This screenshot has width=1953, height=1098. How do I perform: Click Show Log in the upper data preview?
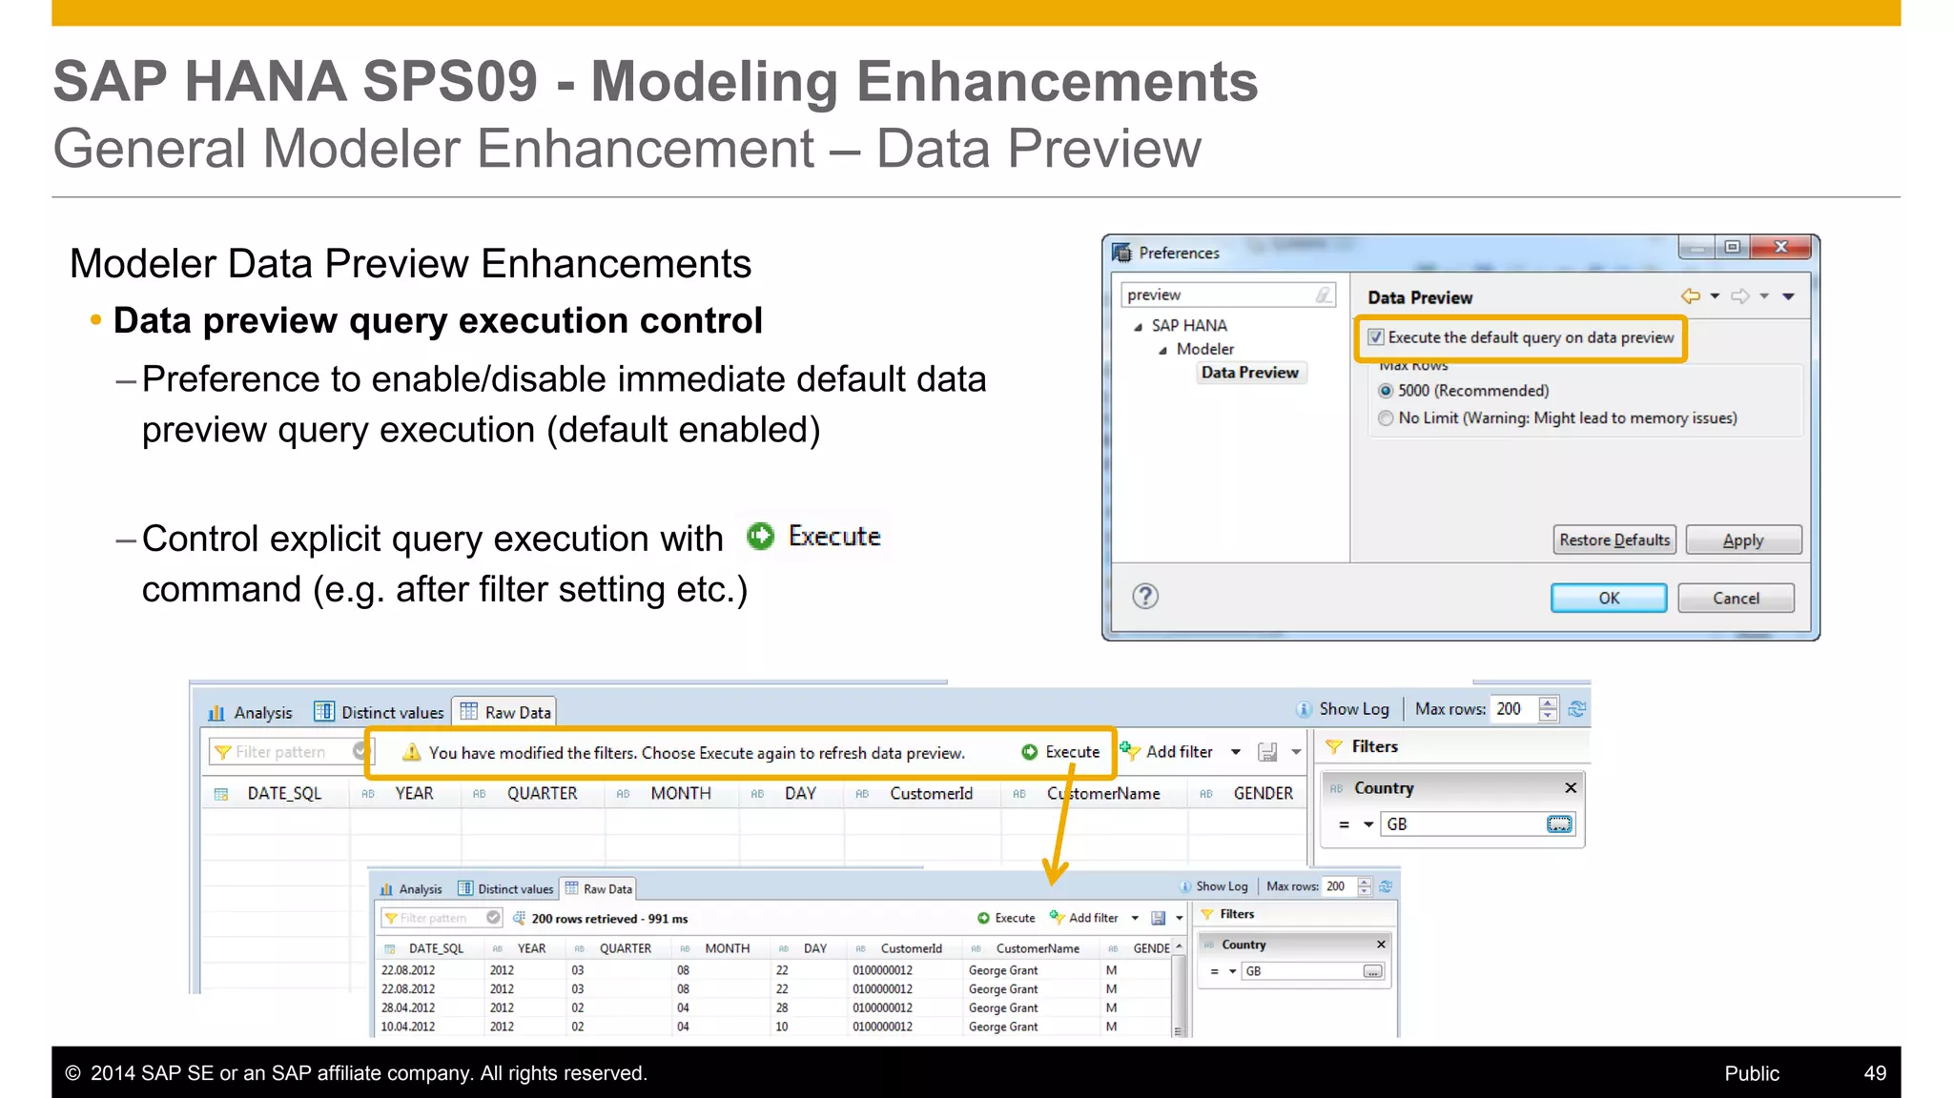(1343, 709)
